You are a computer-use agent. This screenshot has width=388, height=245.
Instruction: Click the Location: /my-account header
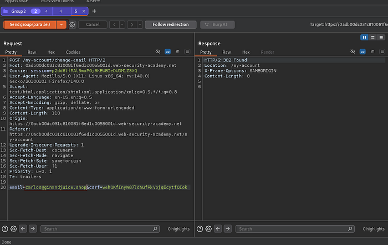232,65
